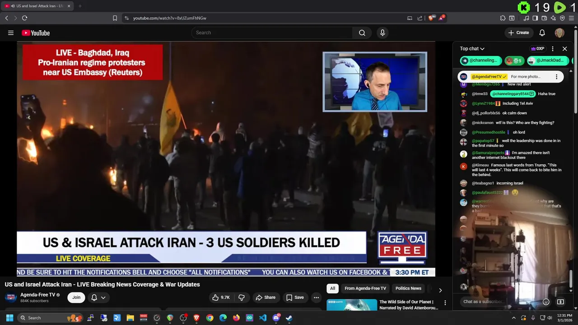Show more category chips with right chevron

coord(440,290)
